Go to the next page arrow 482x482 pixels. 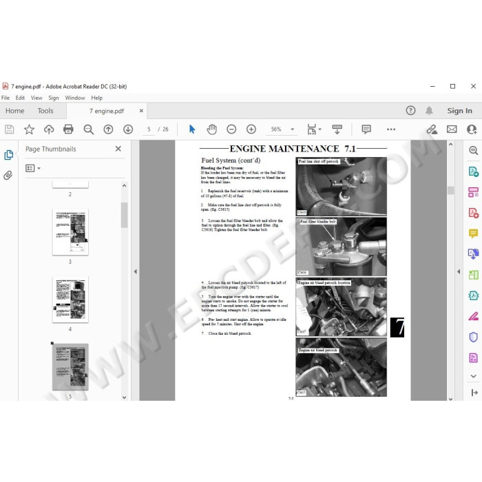tap(128, 129)
